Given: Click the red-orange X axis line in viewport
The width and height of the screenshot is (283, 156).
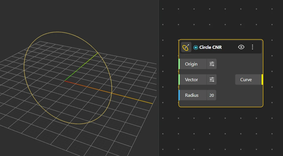Looking at the screenshot, I should (x=108, y=92).
